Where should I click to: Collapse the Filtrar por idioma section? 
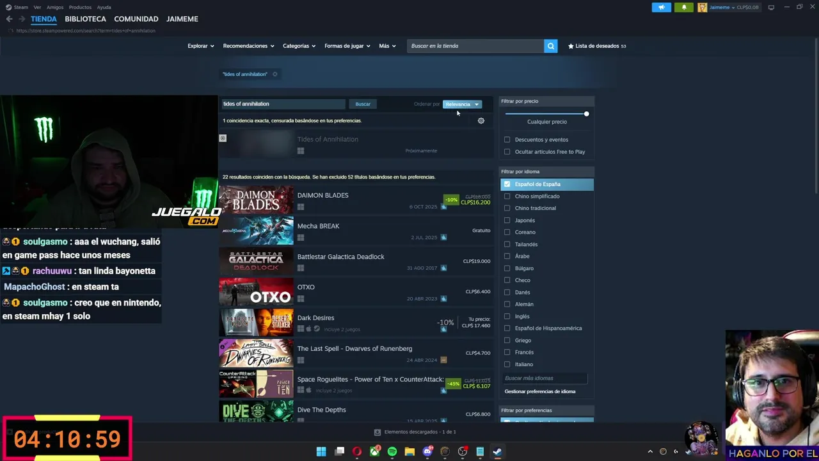pyautogui.click(x=546, y=172)
